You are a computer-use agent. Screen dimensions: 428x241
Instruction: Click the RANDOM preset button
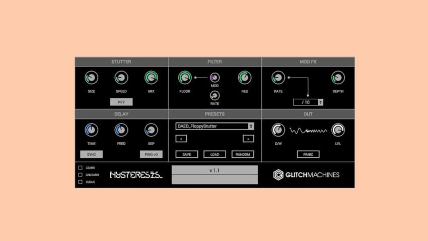coord(243,154)
